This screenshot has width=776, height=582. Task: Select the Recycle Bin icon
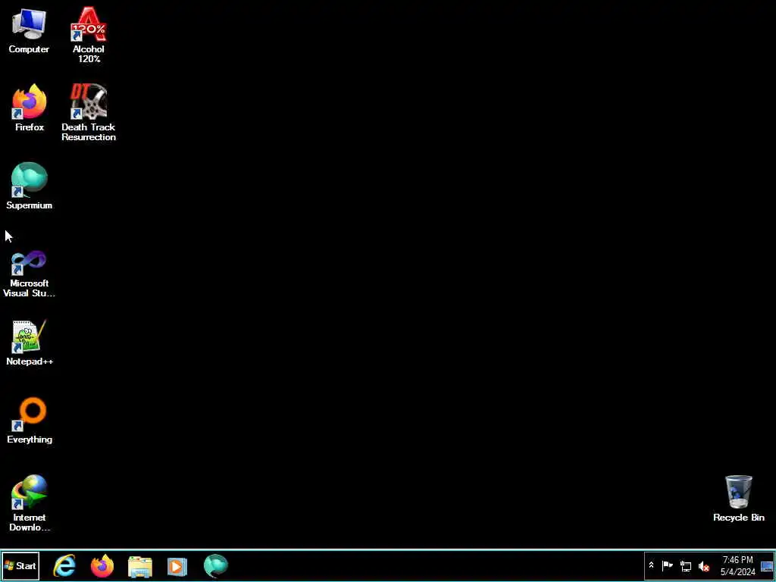tap(738, 499)
